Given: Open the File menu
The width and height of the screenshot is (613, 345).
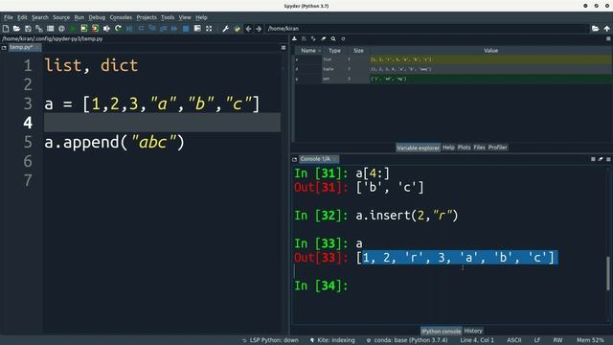Looking at the screenshot, I should click(9, 17).
